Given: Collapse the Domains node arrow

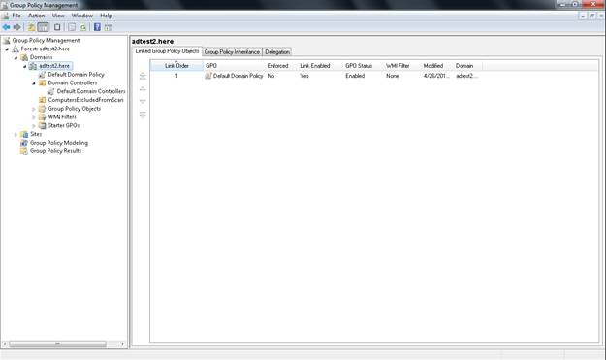Looking at the screenshot, I should pyautogui.click(x=16, y=57).
